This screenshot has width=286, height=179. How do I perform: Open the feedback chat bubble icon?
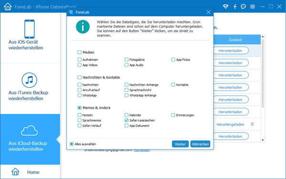pyautogui.click(x=243, y=7)
